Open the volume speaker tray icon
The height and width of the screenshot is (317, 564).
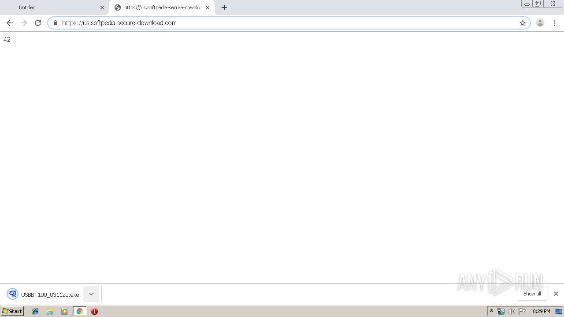pyautogui.click(x=512, y=311)
